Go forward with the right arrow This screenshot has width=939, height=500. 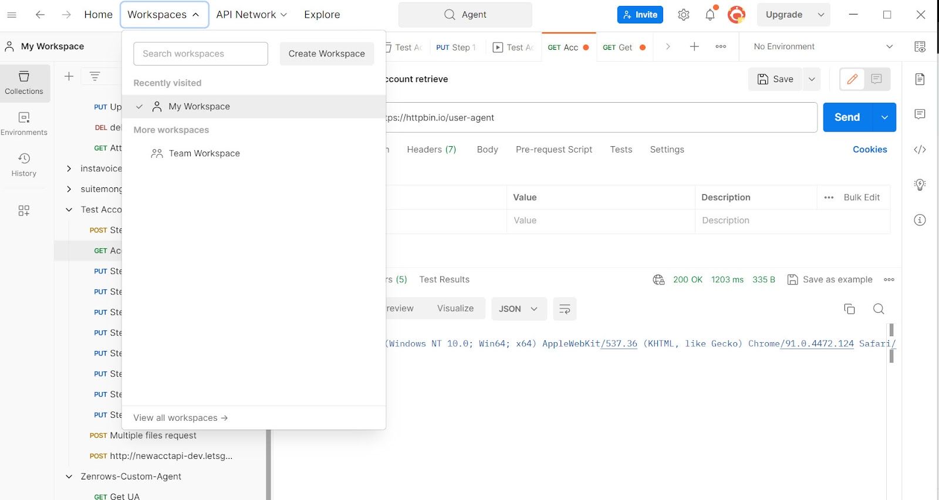(66, 15)
